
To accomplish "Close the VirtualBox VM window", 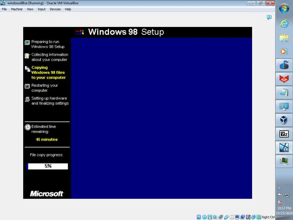I will (x=270, y=3).
